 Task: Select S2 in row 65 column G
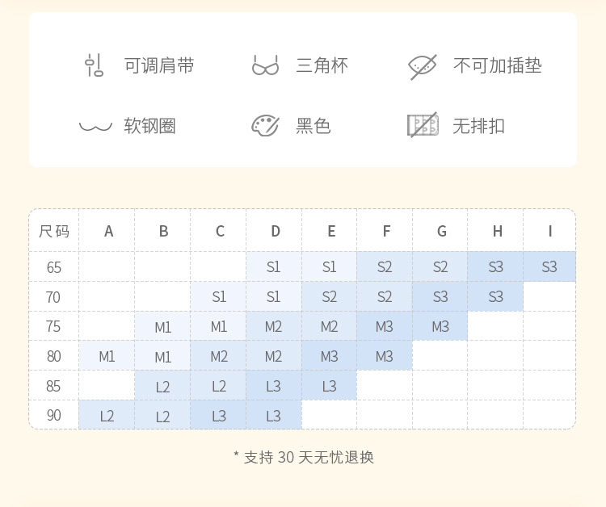pyautogui.click(x=440, y=266)
